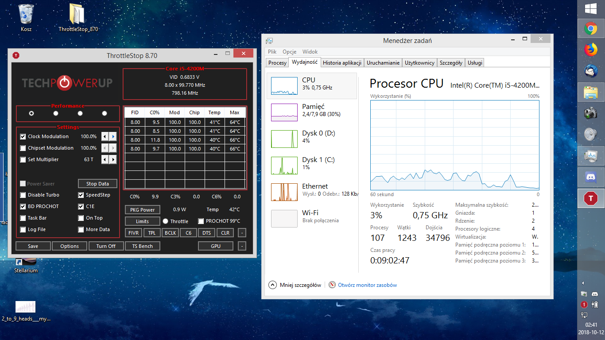This screenshot has height=340, width=605.
Task: Switch to ThrottleStop via taskbar icon
Action: click(590, 198)
